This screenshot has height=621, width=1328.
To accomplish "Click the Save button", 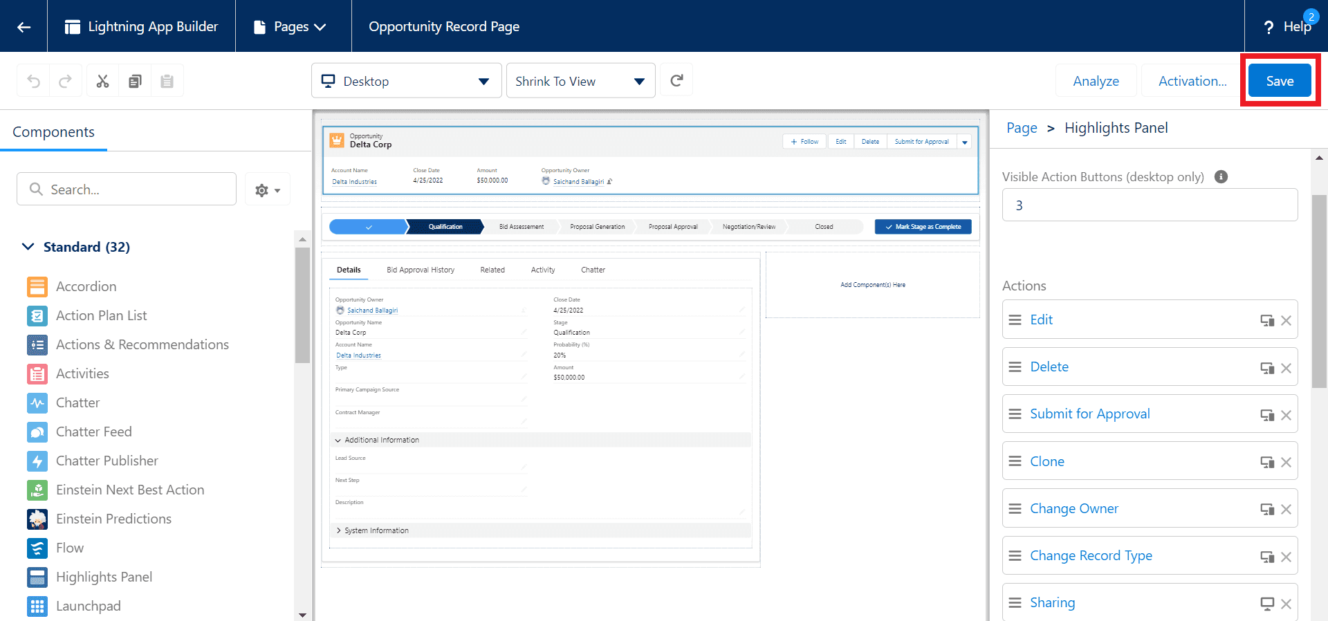I will (1280, 81).
